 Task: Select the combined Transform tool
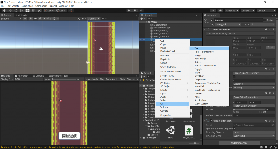point(33,11)
